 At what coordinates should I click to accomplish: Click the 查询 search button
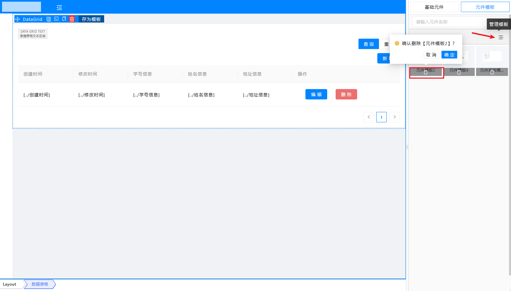click(369, 44)
